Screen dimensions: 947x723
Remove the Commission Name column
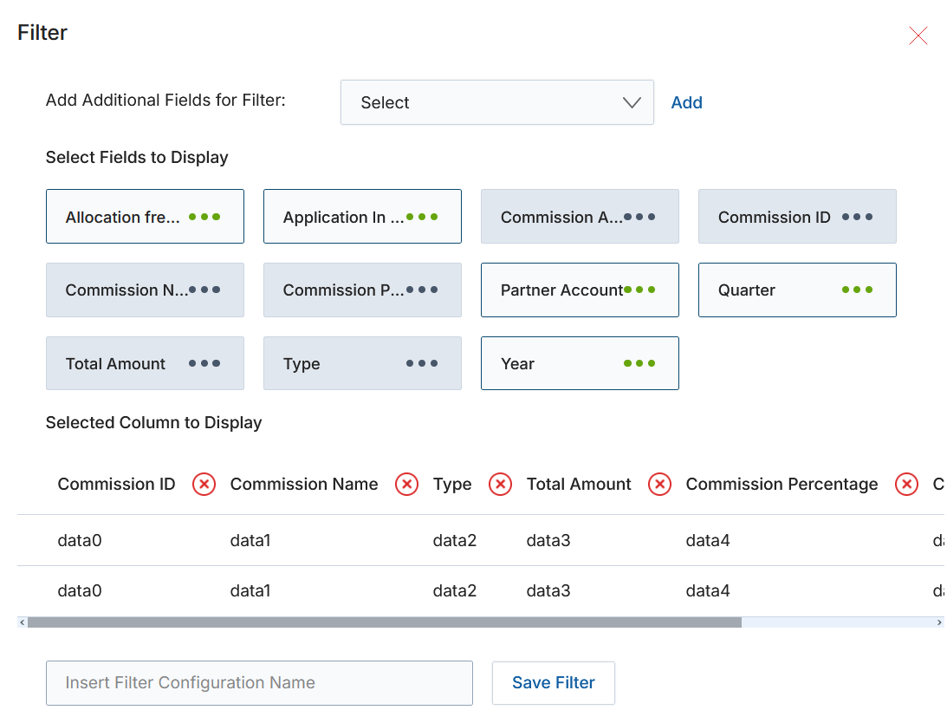[406, 485]
